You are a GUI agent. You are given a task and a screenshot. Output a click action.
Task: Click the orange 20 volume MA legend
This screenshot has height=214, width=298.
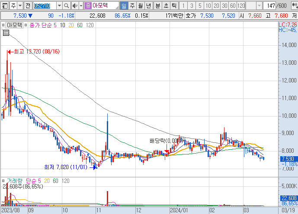(47, 181)
